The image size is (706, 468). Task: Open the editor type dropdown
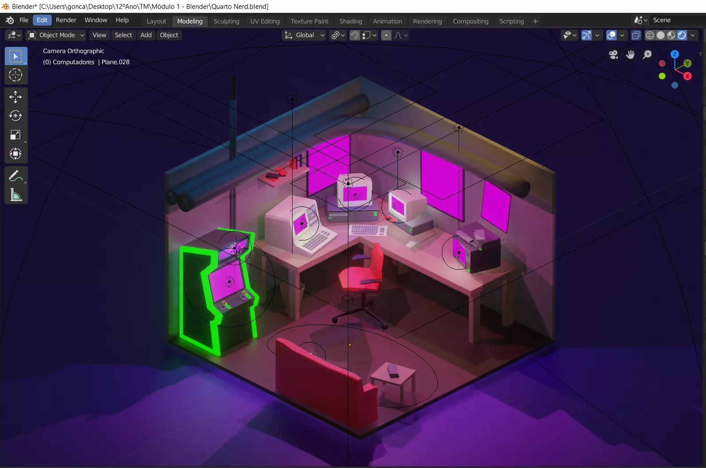click(x=14, y=35)
